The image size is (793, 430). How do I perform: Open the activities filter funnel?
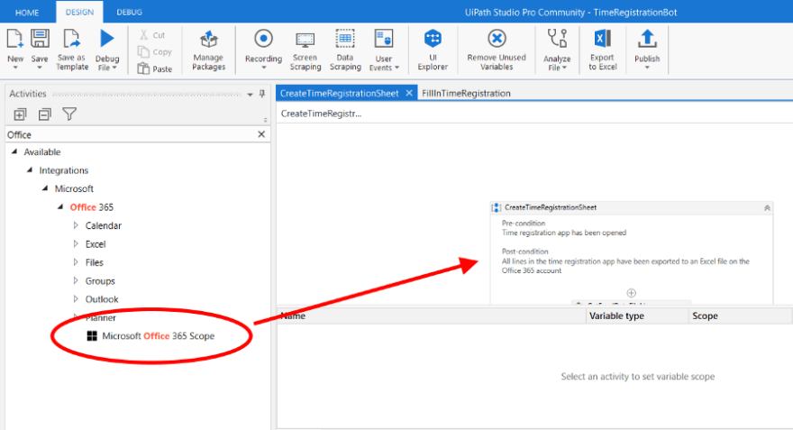(x=69, y=114)
